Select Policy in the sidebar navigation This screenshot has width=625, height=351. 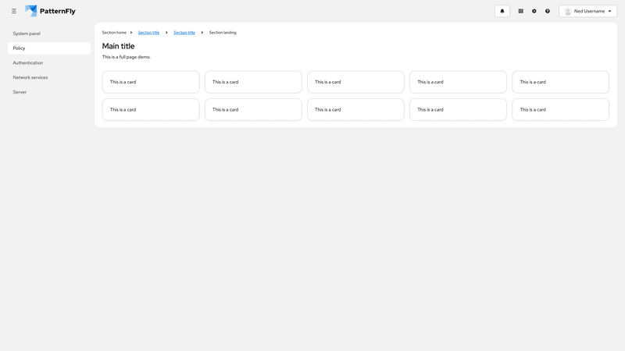pyautogui.click(x=20, y=48)
